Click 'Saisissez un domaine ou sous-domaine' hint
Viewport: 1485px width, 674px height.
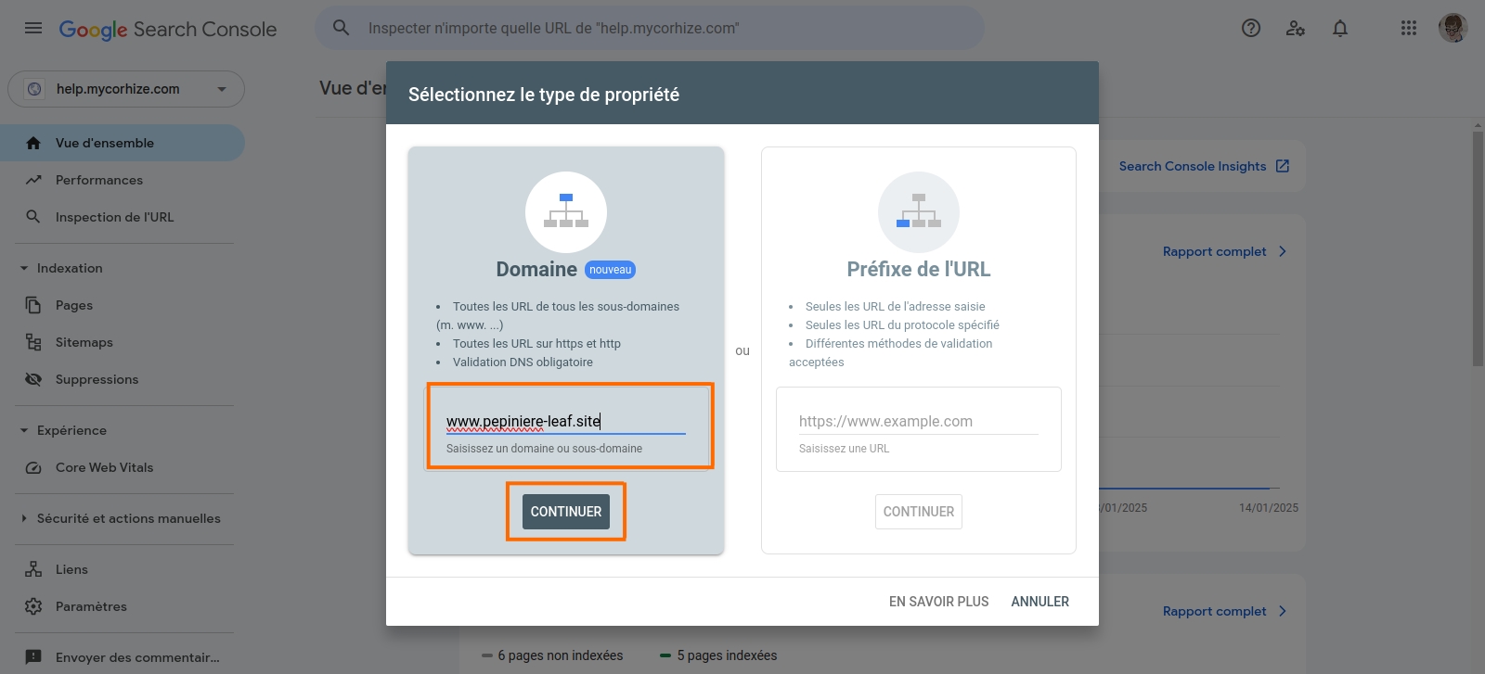544,449
